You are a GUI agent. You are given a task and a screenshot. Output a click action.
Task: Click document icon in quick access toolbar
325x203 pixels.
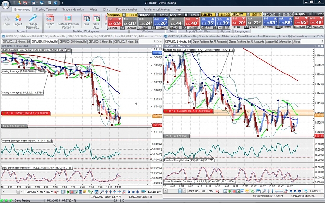(50, 3)
